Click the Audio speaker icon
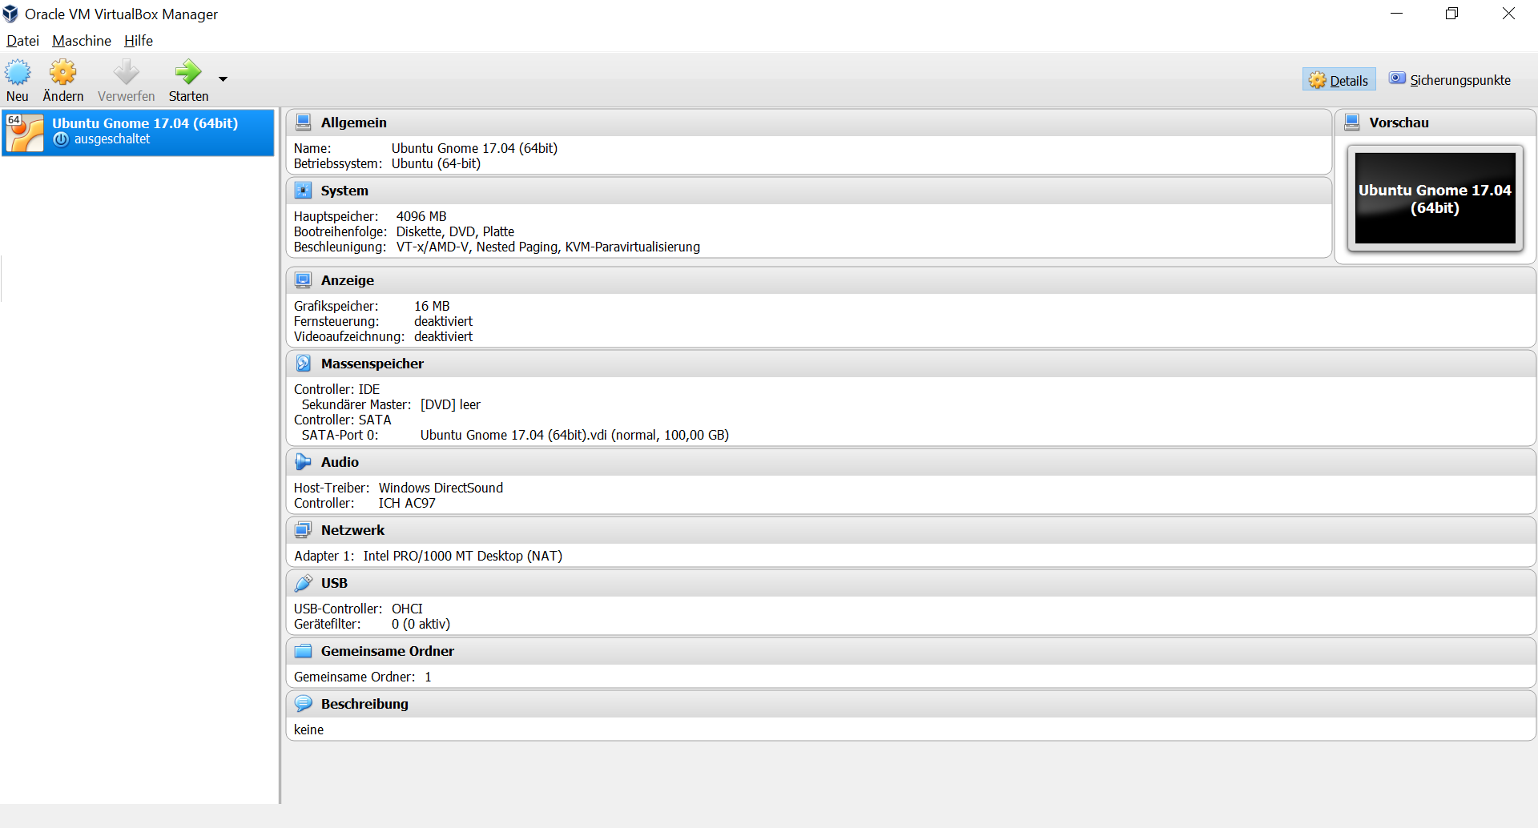 [304, 462]
